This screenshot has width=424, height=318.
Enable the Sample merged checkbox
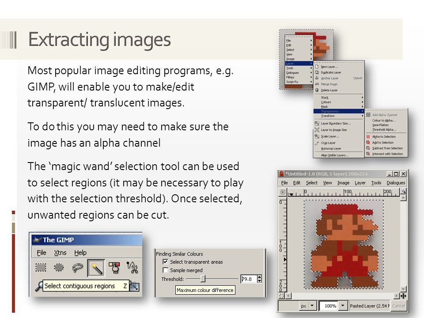pyautogui.click(x=165, y=270)
